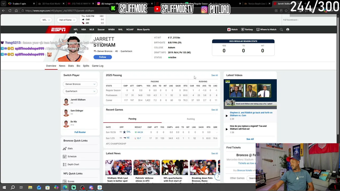Open the Game Log tab

click(97, 66)
